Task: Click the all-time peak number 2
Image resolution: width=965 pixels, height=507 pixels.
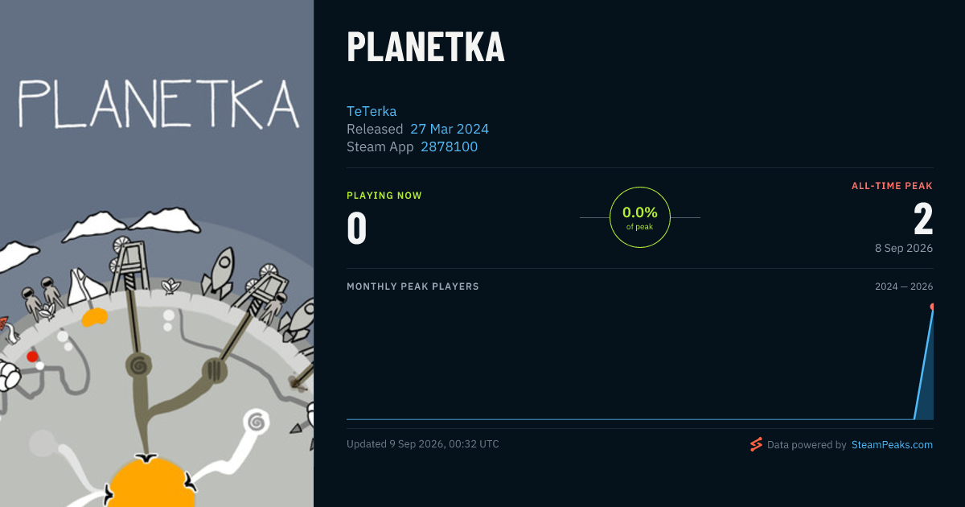Action: pyautogui.click(x=923, y=219)
